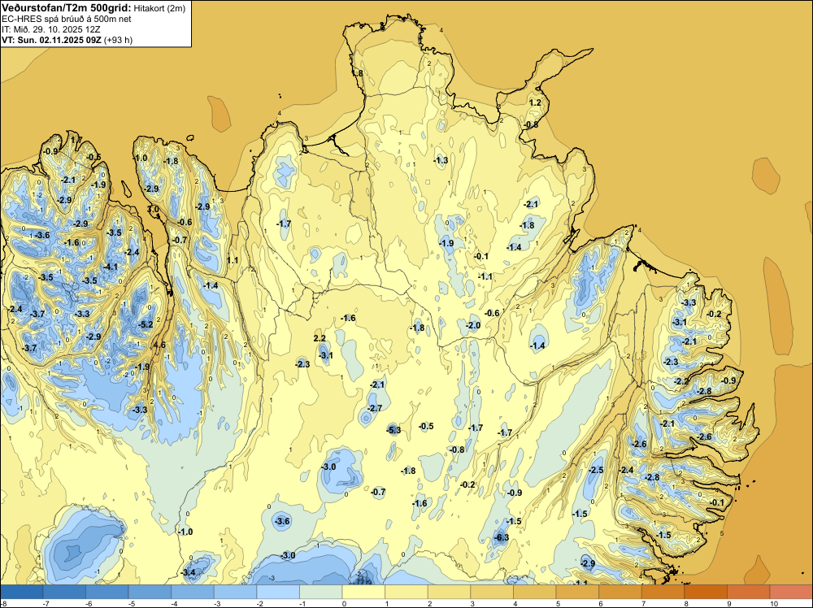Image resolution: width=813 pixels, height=608 pixels.
Task: Select legend color between -5 and -4
Action: (150, 592)
